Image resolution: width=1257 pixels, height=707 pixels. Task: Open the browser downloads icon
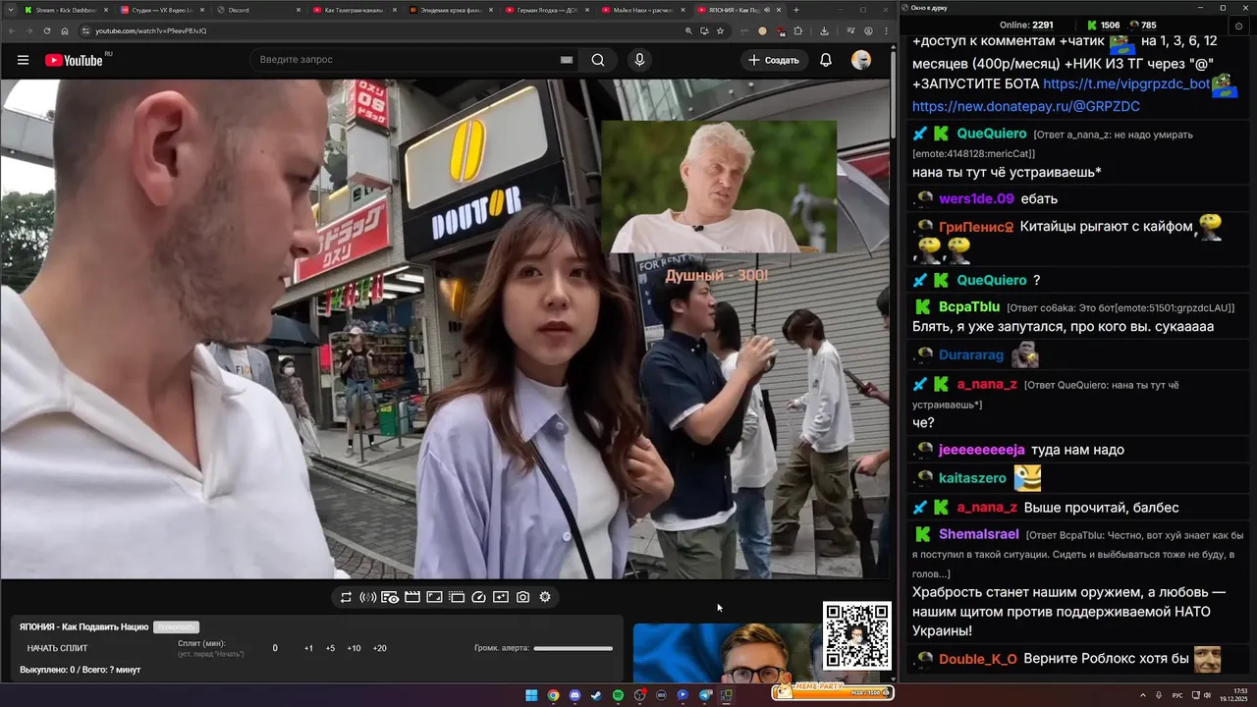[823, 30]
